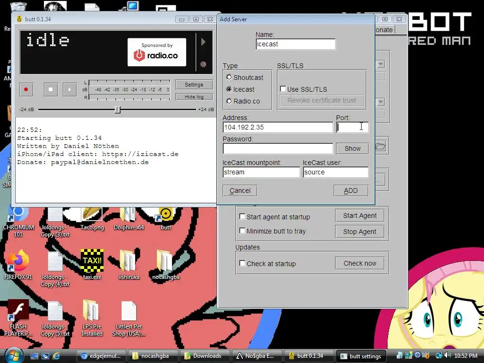Select the iishiruka folder icon

pos(129,265)
